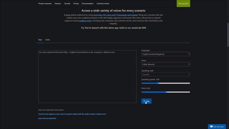The image size is (229, 129).
Task: Expand the Voice dropdown showing Libby (Neural)
Action: pos(166,64)
